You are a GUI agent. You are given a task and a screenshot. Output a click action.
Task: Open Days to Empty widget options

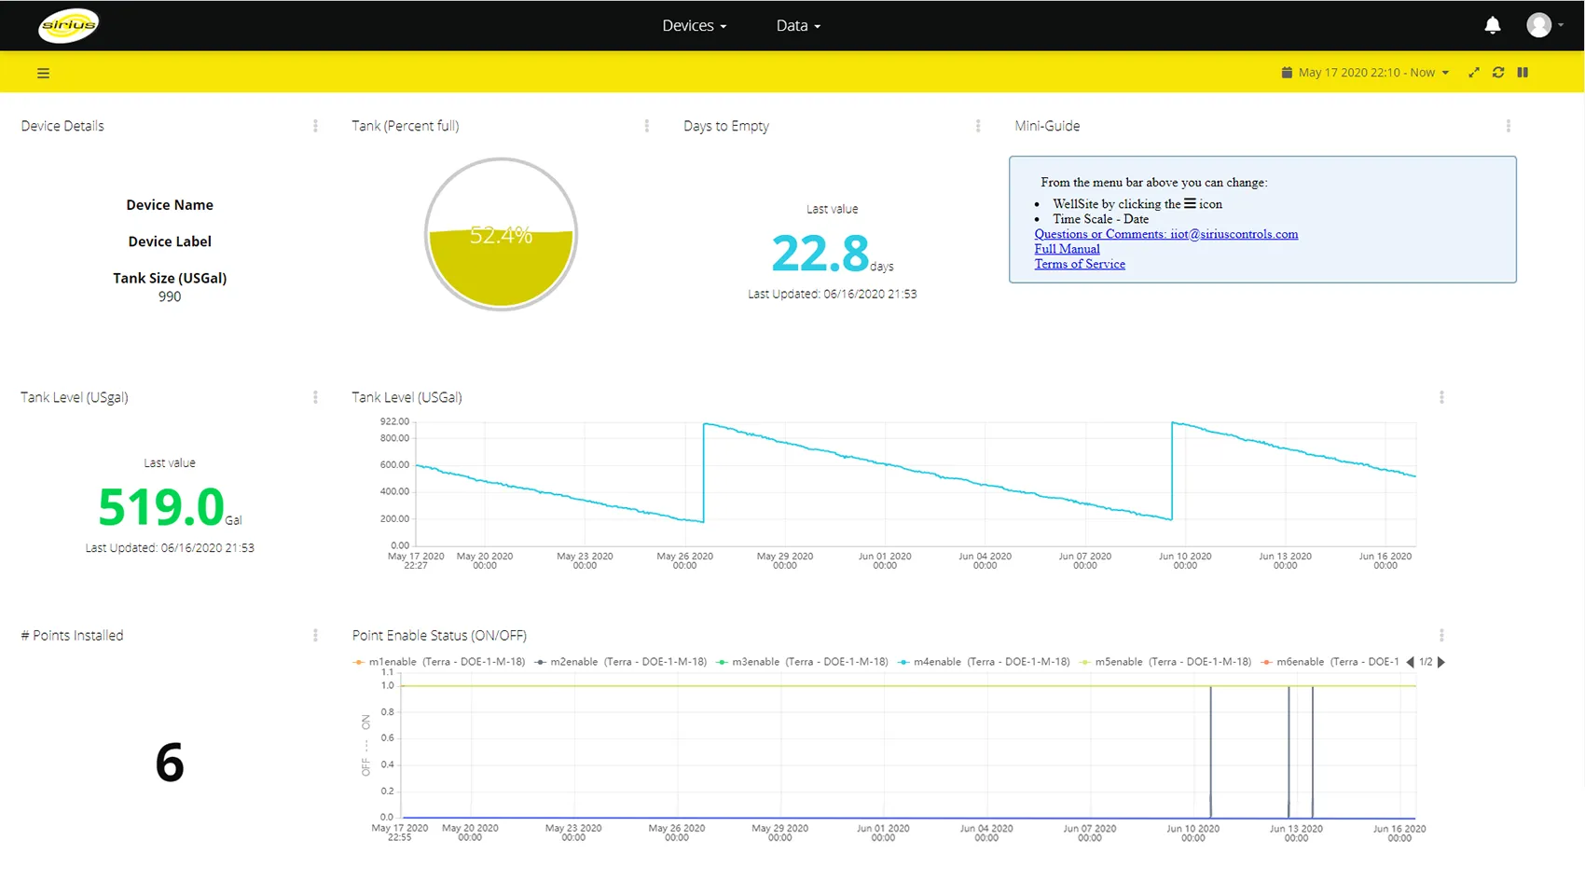click(978, 126)
